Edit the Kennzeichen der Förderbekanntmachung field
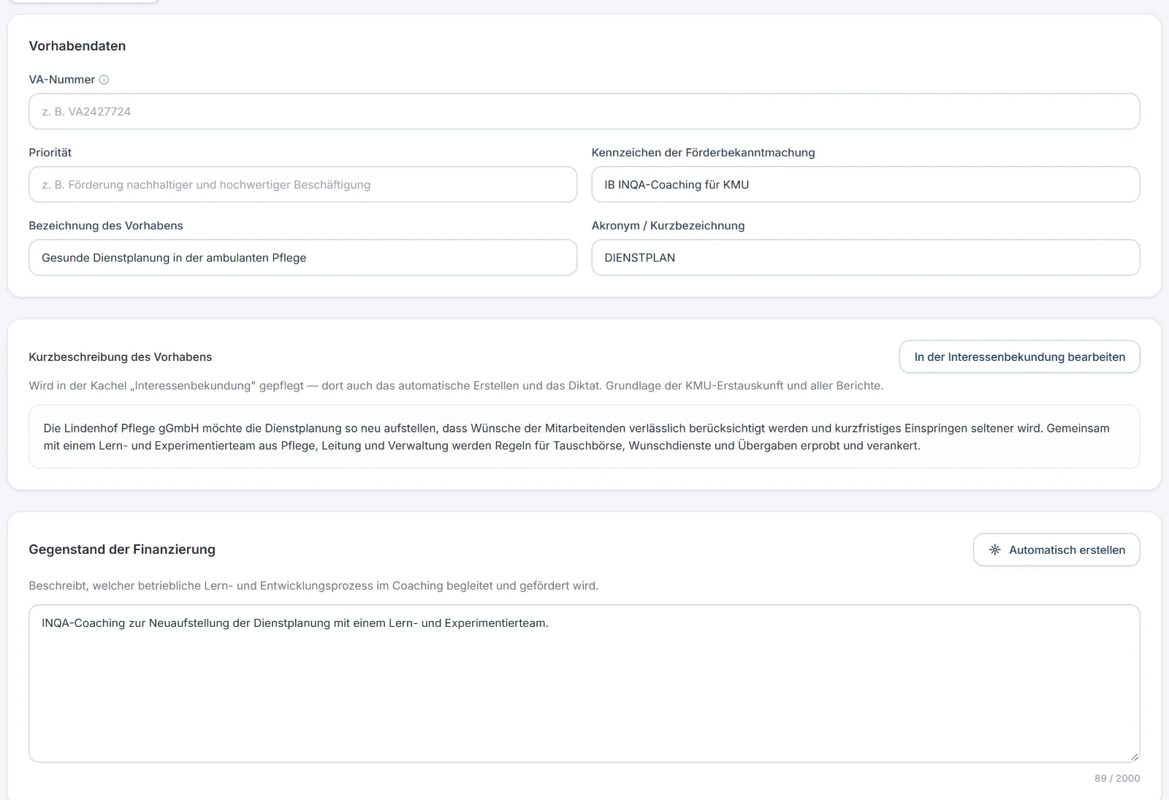Screen dimensions: 1169x800 (866, 184)
